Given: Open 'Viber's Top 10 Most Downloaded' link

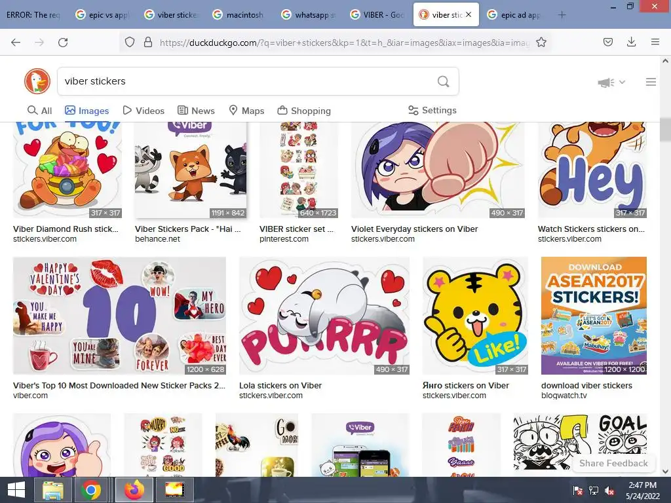Looking at the screenshot, I should pos(119,385).
